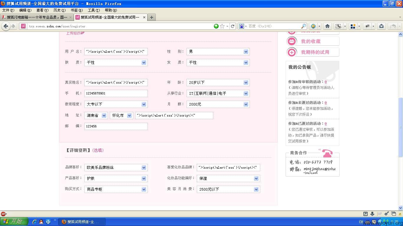Click the envelope mail toolbar icon
This screenshot has height=226, width=403.
pyautogui.click(x=381, y=26)
